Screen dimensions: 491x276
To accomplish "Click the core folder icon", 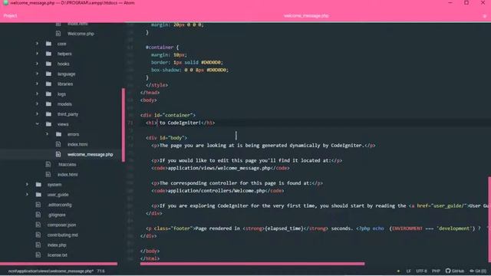I will [48, 44].
